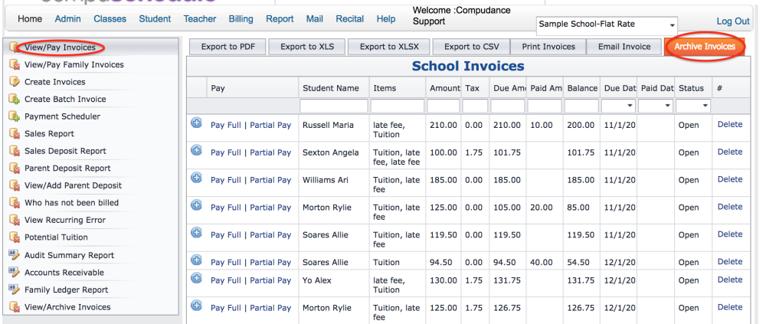Delete the Yo Alex invoice
The height and width of the screenshot is (324, 766).
[x=730, y=280]
